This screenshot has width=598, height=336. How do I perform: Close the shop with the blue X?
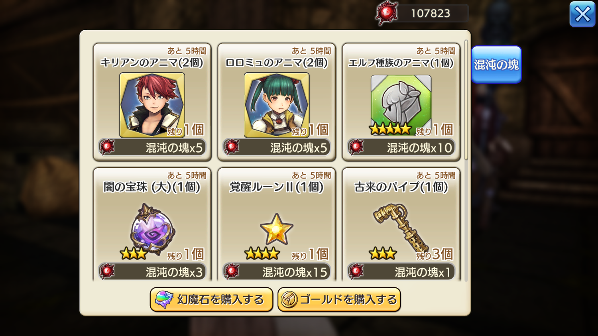point(582,14)
